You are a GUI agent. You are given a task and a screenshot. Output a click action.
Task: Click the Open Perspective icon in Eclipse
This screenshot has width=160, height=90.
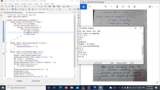click(74, 9)
